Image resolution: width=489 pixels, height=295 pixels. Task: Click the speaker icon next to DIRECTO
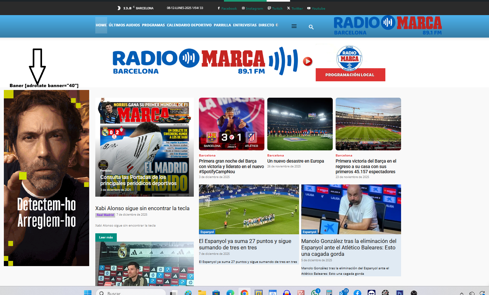pyautogui.click(x=277, y=25)
